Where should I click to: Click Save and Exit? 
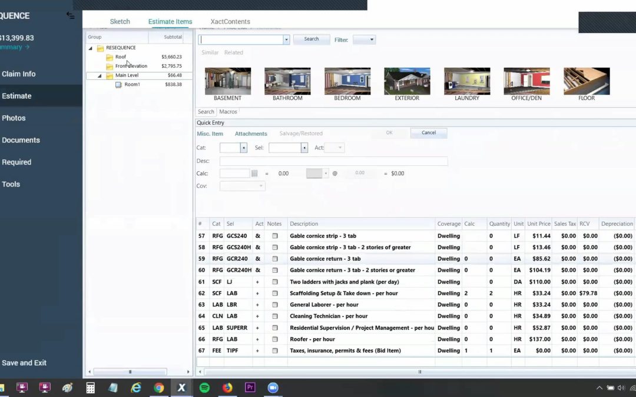(x=24, y=363)
